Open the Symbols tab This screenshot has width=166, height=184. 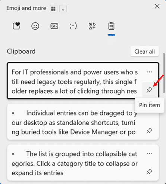pyautogui.click(x=92, y=26)
